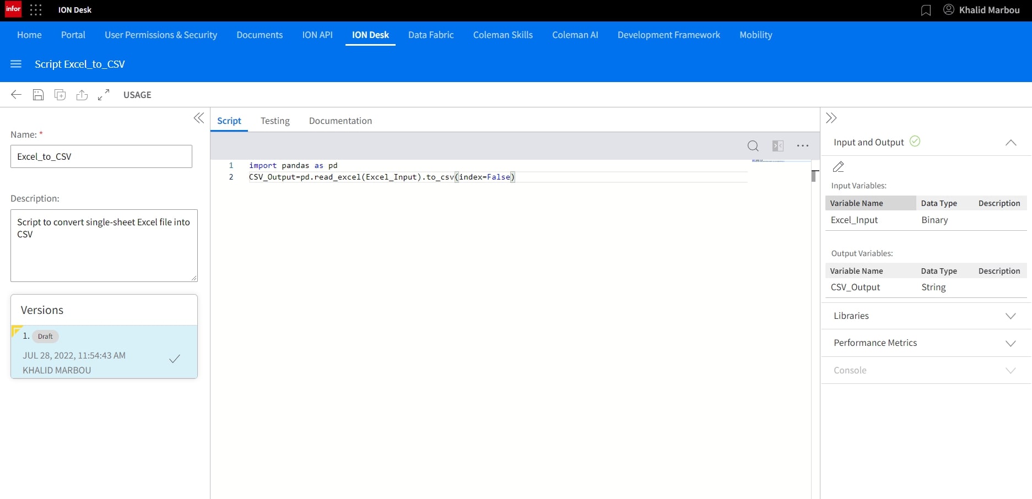Expand the Console section
Image resolution: width=1032 pixels, height=499 pixels.
pyautogui.click(x=926, y=370)
